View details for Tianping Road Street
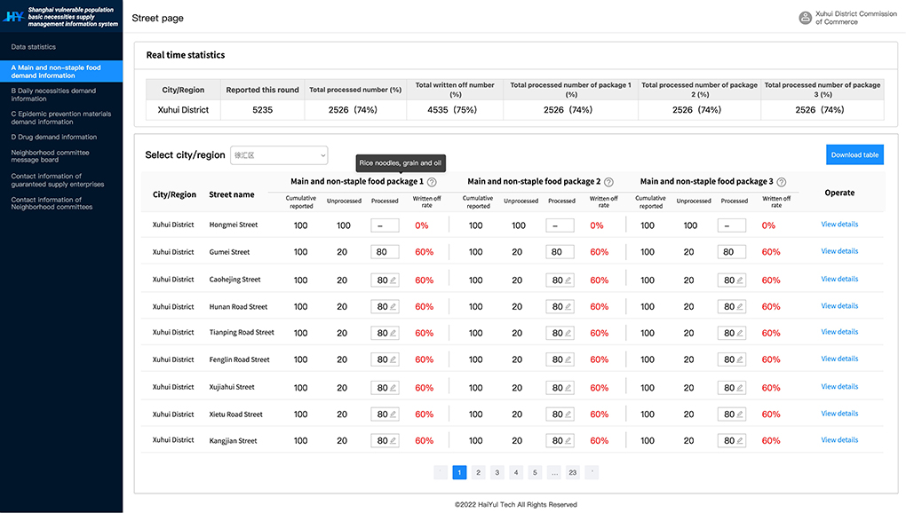Screen dimensions: 906x513 click(839, 332)
